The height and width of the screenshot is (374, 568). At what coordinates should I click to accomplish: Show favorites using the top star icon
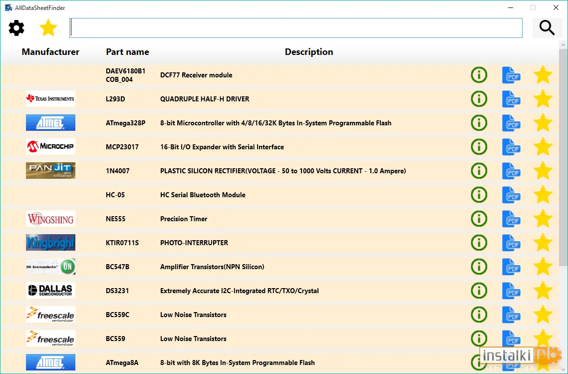[48, 27]
